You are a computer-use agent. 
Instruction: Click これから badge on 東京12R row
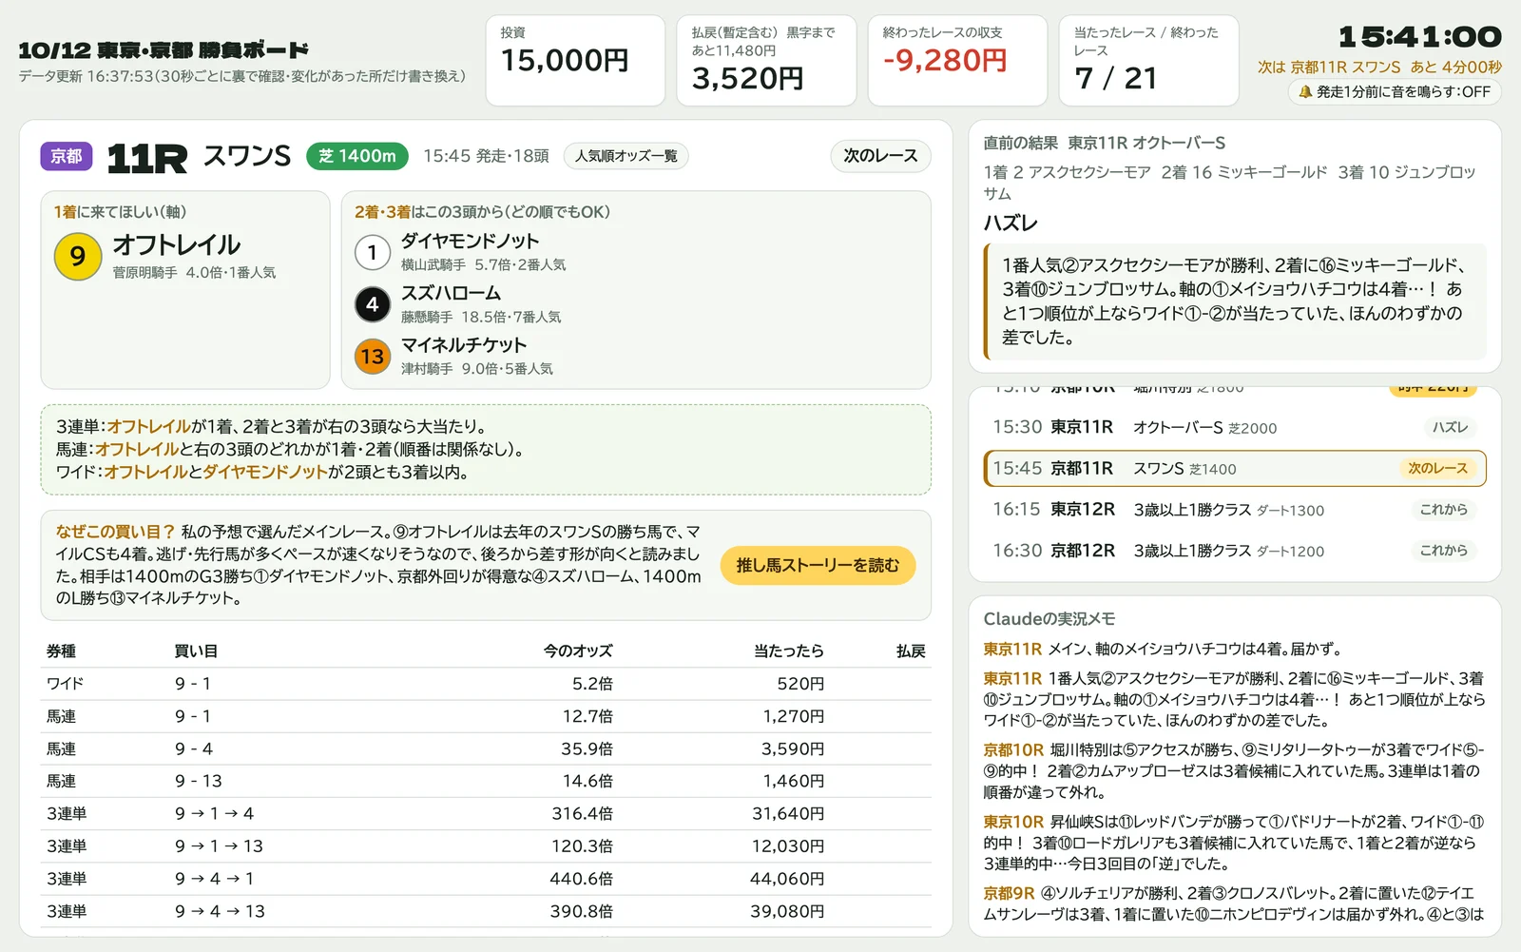click(1443, 509)
